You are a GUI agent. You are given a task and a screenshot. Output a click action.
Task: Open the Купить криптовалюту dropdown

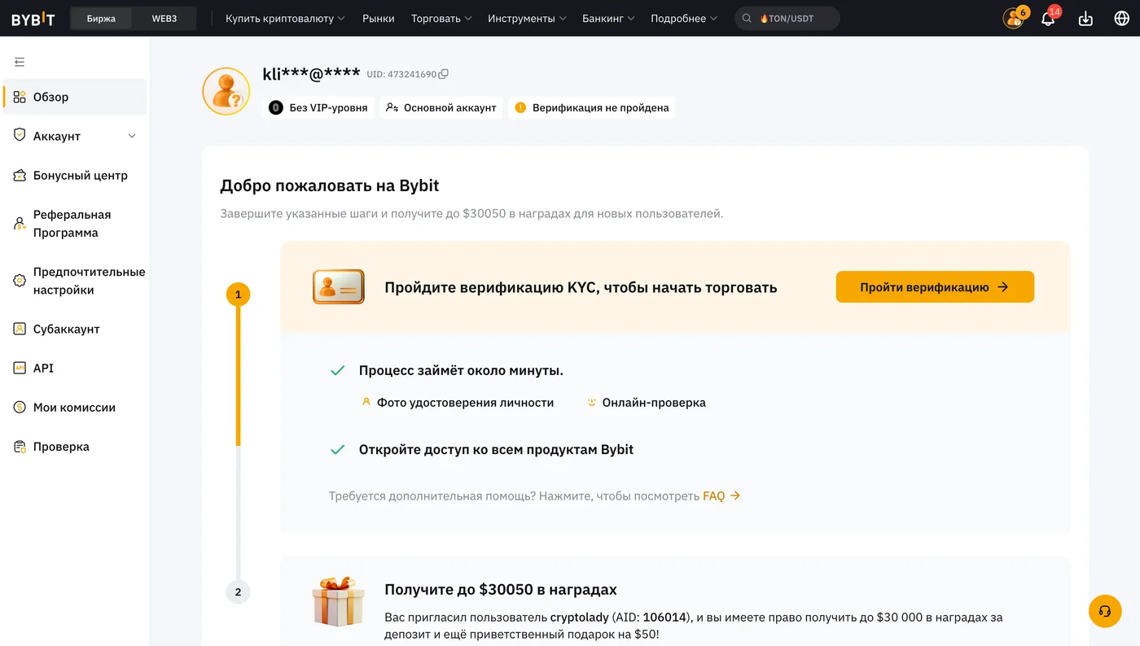click(285, 19)
